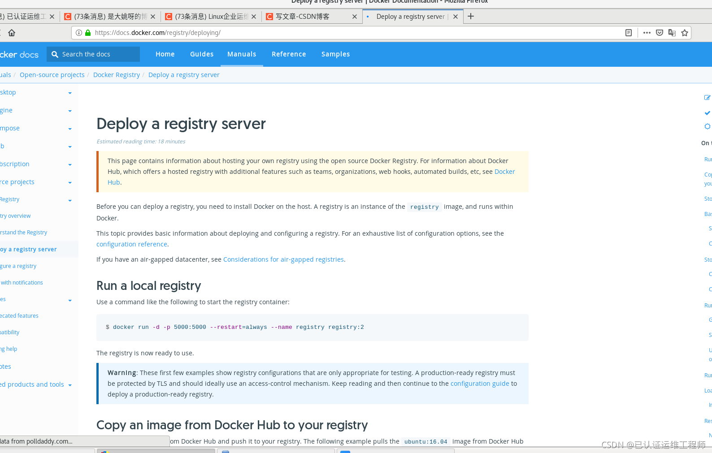The image size is (712, 453).
Task: Expand the Subscription sidebar section arrow
Action: [70, 165]
